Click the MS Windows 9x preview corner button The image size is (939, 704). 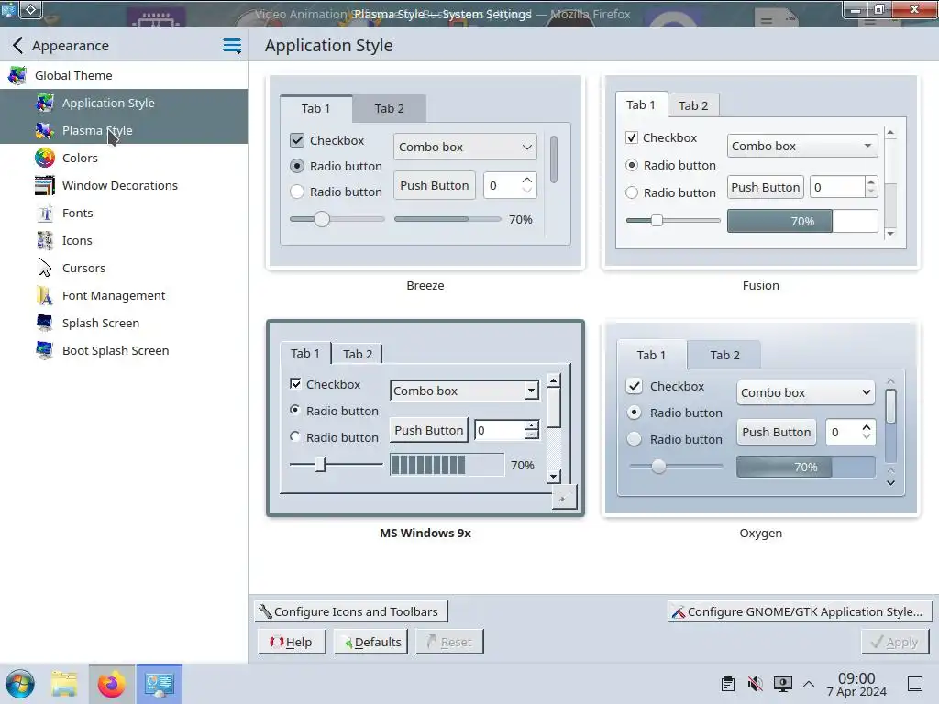(564, 497)
